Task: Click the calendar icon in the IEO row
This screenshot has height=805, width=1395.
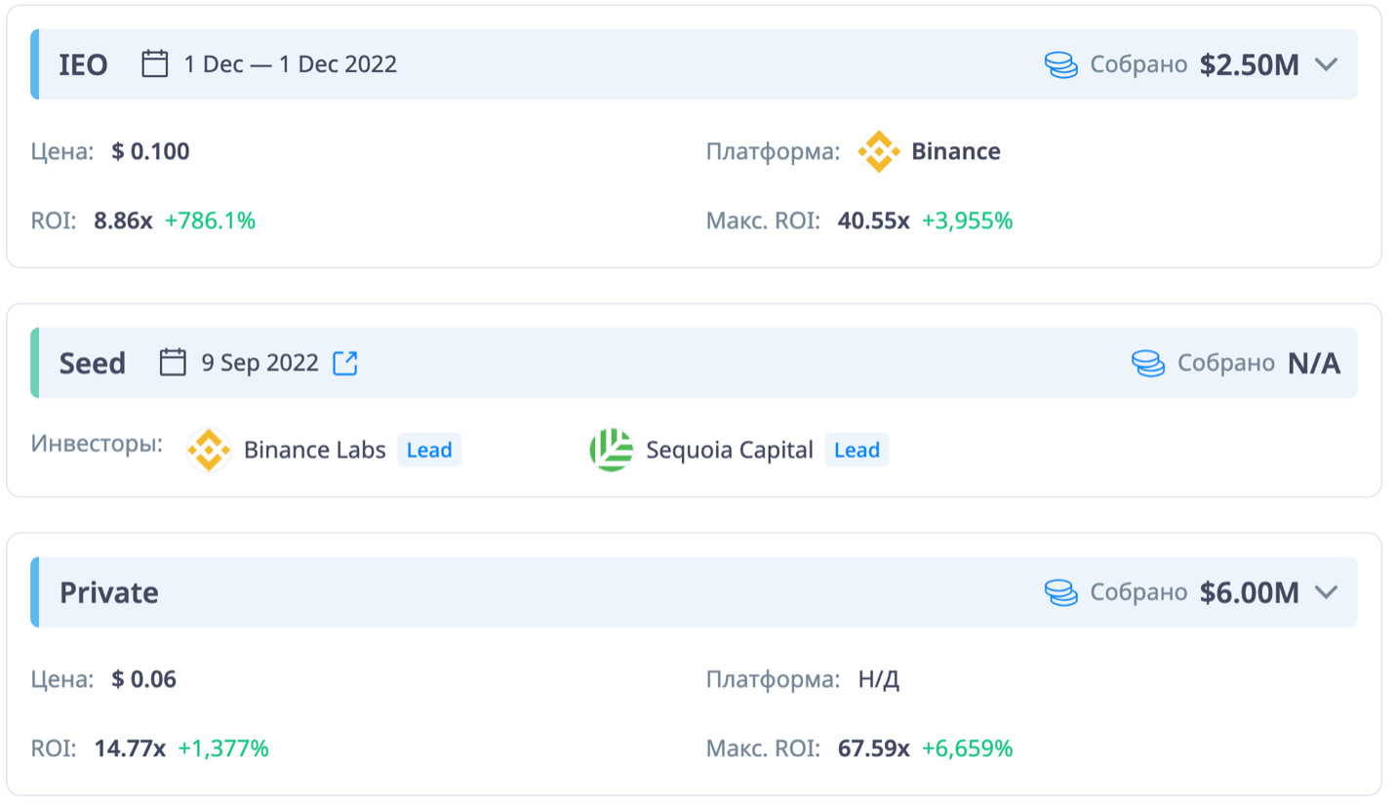Action: [155, 64]
